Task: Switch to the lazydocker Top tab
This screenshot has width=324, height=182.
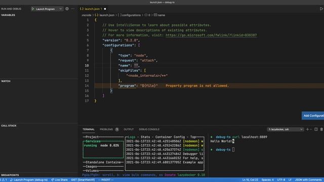Action: point(193,137)
